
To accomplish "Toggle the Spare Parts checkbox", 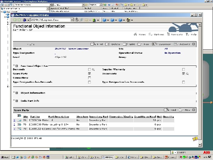I will (89, 73).
